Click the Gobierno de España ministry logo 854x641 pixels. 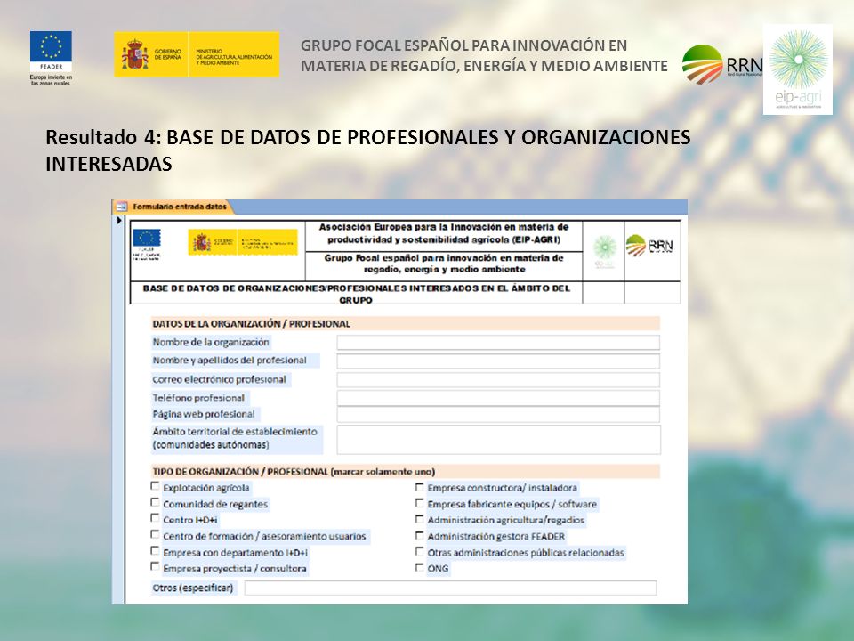tap(197, 54)
